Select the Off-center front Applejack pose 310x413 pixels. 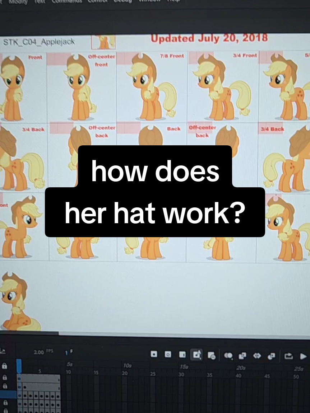pyautogui.click(x=80, y=87)
